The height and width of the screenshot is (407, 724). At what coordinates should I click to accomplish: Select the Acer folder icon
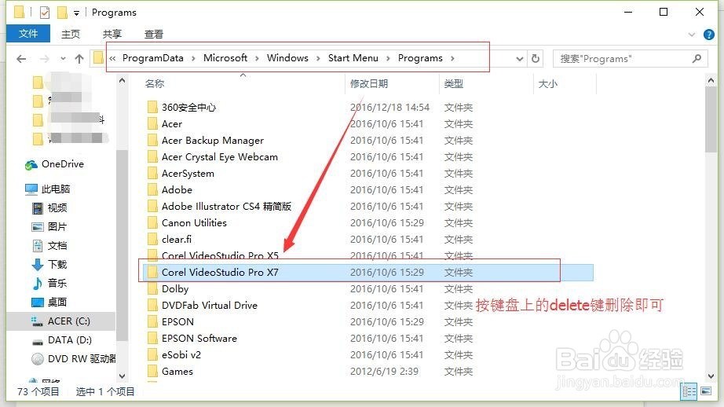(152, 124)
